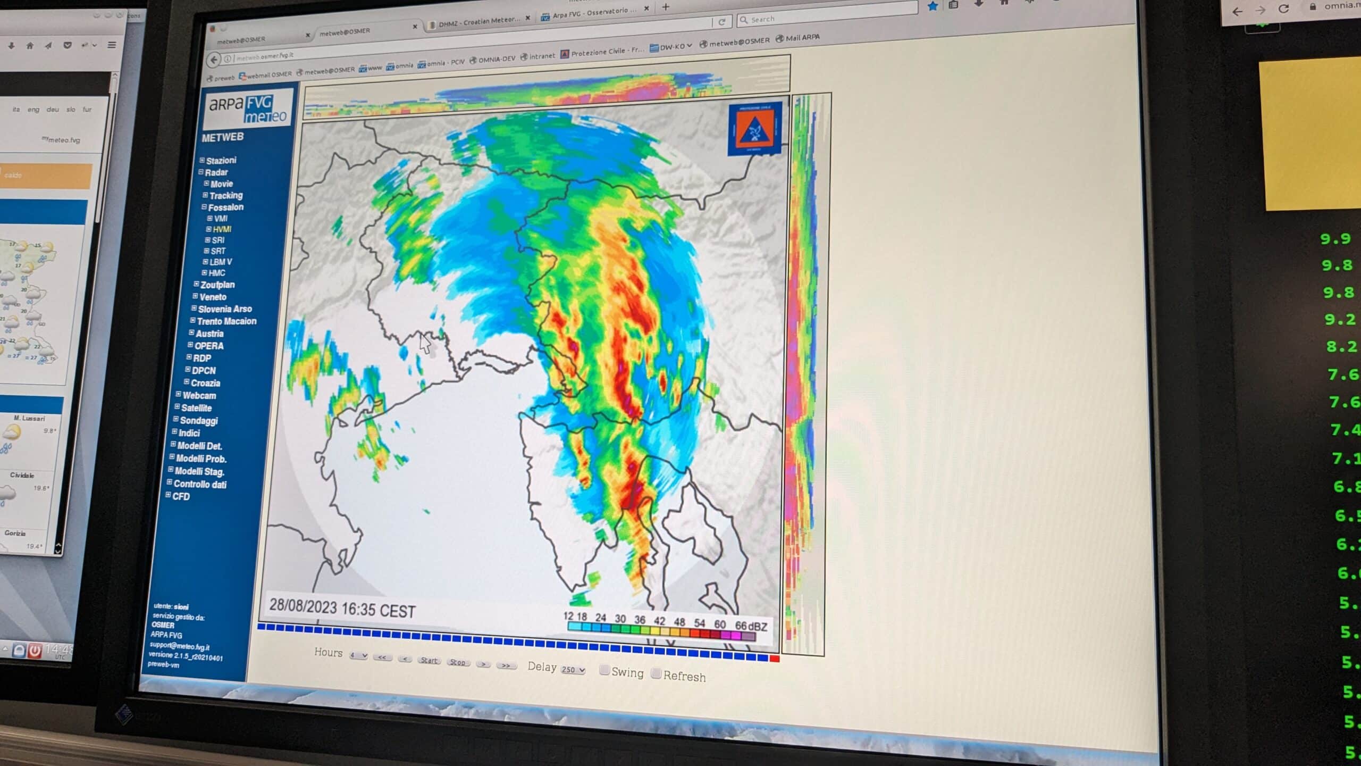The image size is (1361, 766).
Task: Click the red last frame timeline square
Action: click(775, 659)
